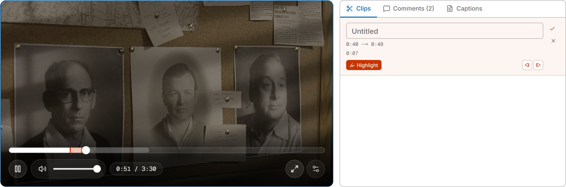Click the 0:40 clip start time

pos(352,44)
